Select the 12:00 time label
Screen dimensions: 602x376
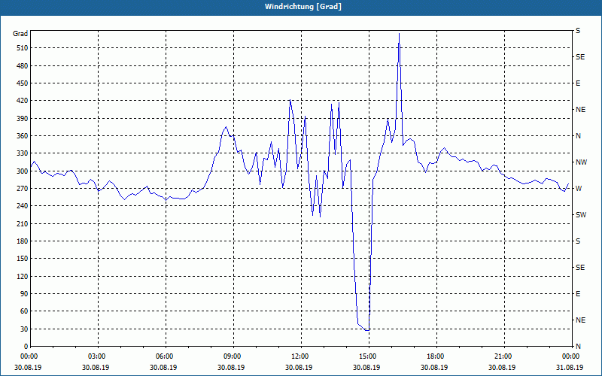[x=299, y=356]
